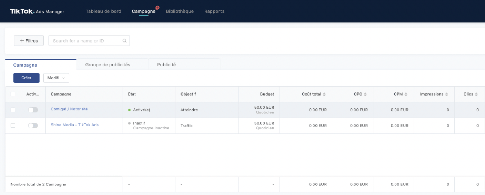Sort by CPM column arrows
The width and height of the screenshot is (485, 195).
coord(406,94)
